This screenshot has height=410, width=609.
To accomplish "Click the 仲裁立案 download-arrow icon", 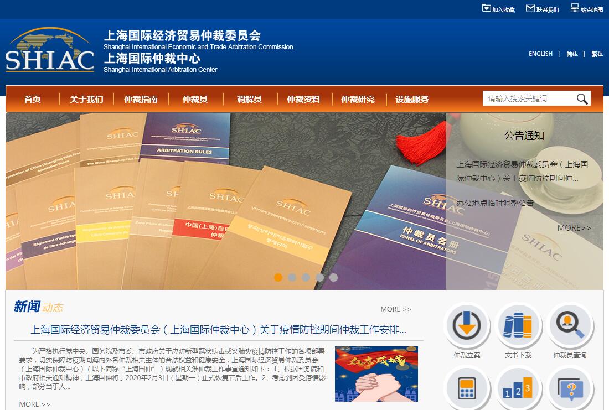I will (467, 326).
